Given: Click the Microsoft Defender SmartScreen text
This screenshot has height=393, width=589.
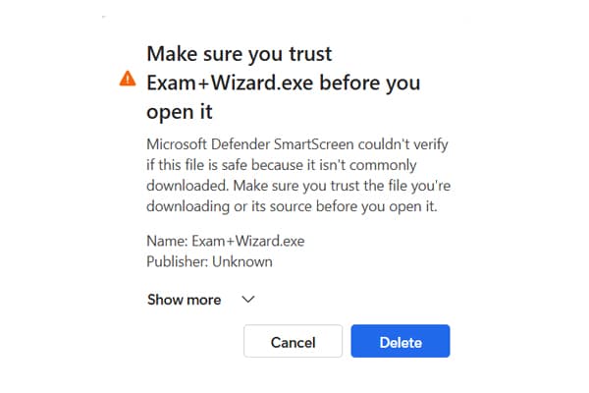Looking at the screenshot, I should pyautogui.click(x=250, y=144).
